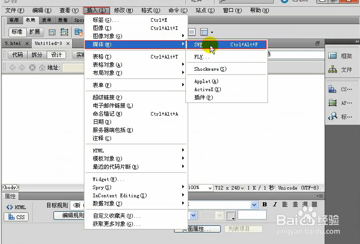Viewport: 360px width, 244px height.
Task: Expand 图像对象 (G) submenu
Action: click(136, 36)
